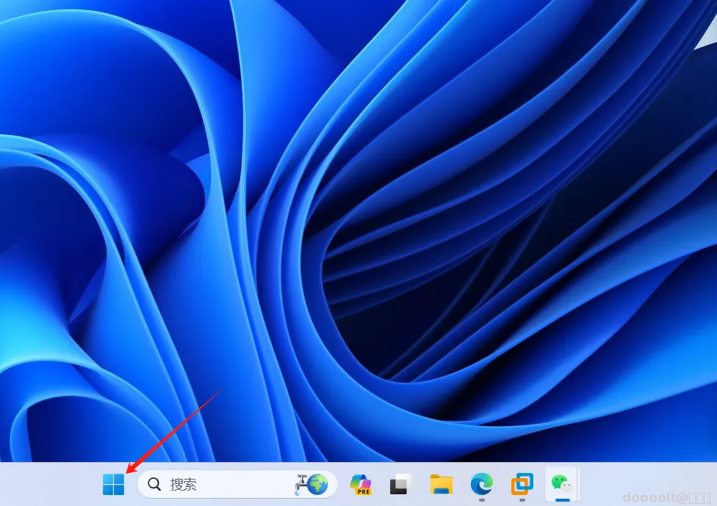The width and height of the screenshot is (717, 506).
Task: Click the red arrow pointing at Start
Action: pos(173,430)
